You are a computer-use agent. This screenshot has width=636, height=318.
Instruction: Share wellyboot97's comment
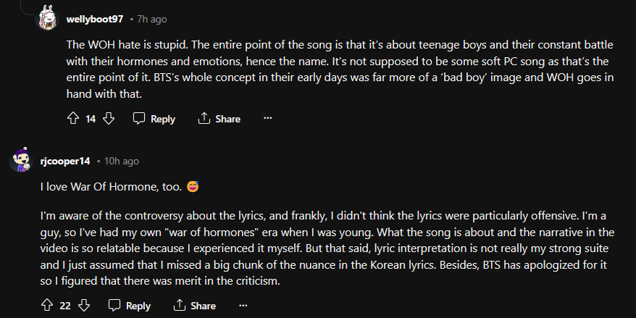(219, 119)
